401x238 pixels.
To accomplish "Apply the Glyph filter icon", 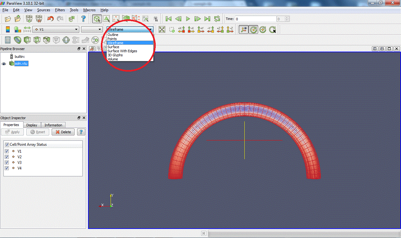I will [66, 40].
